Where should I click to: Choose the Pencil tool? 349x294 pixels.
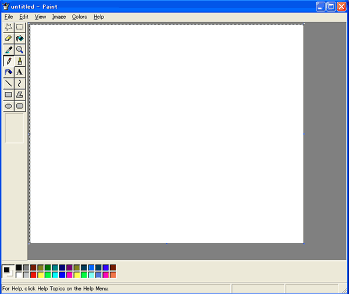pos(9,61)
